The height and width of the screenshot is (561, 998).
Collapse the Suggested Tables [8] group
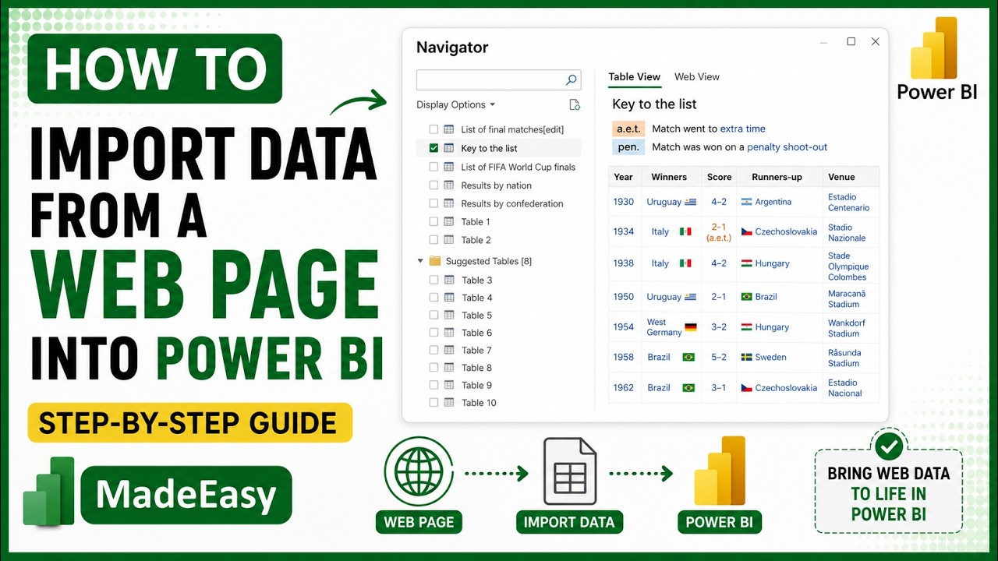coord(421,261)
